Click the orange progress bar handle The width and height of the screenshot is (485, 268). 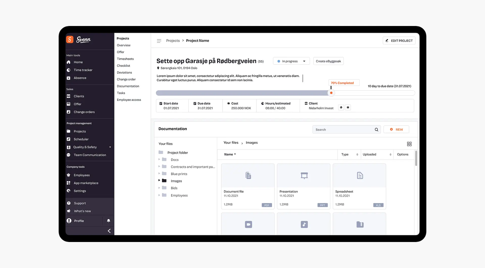(x=331, y=93)
